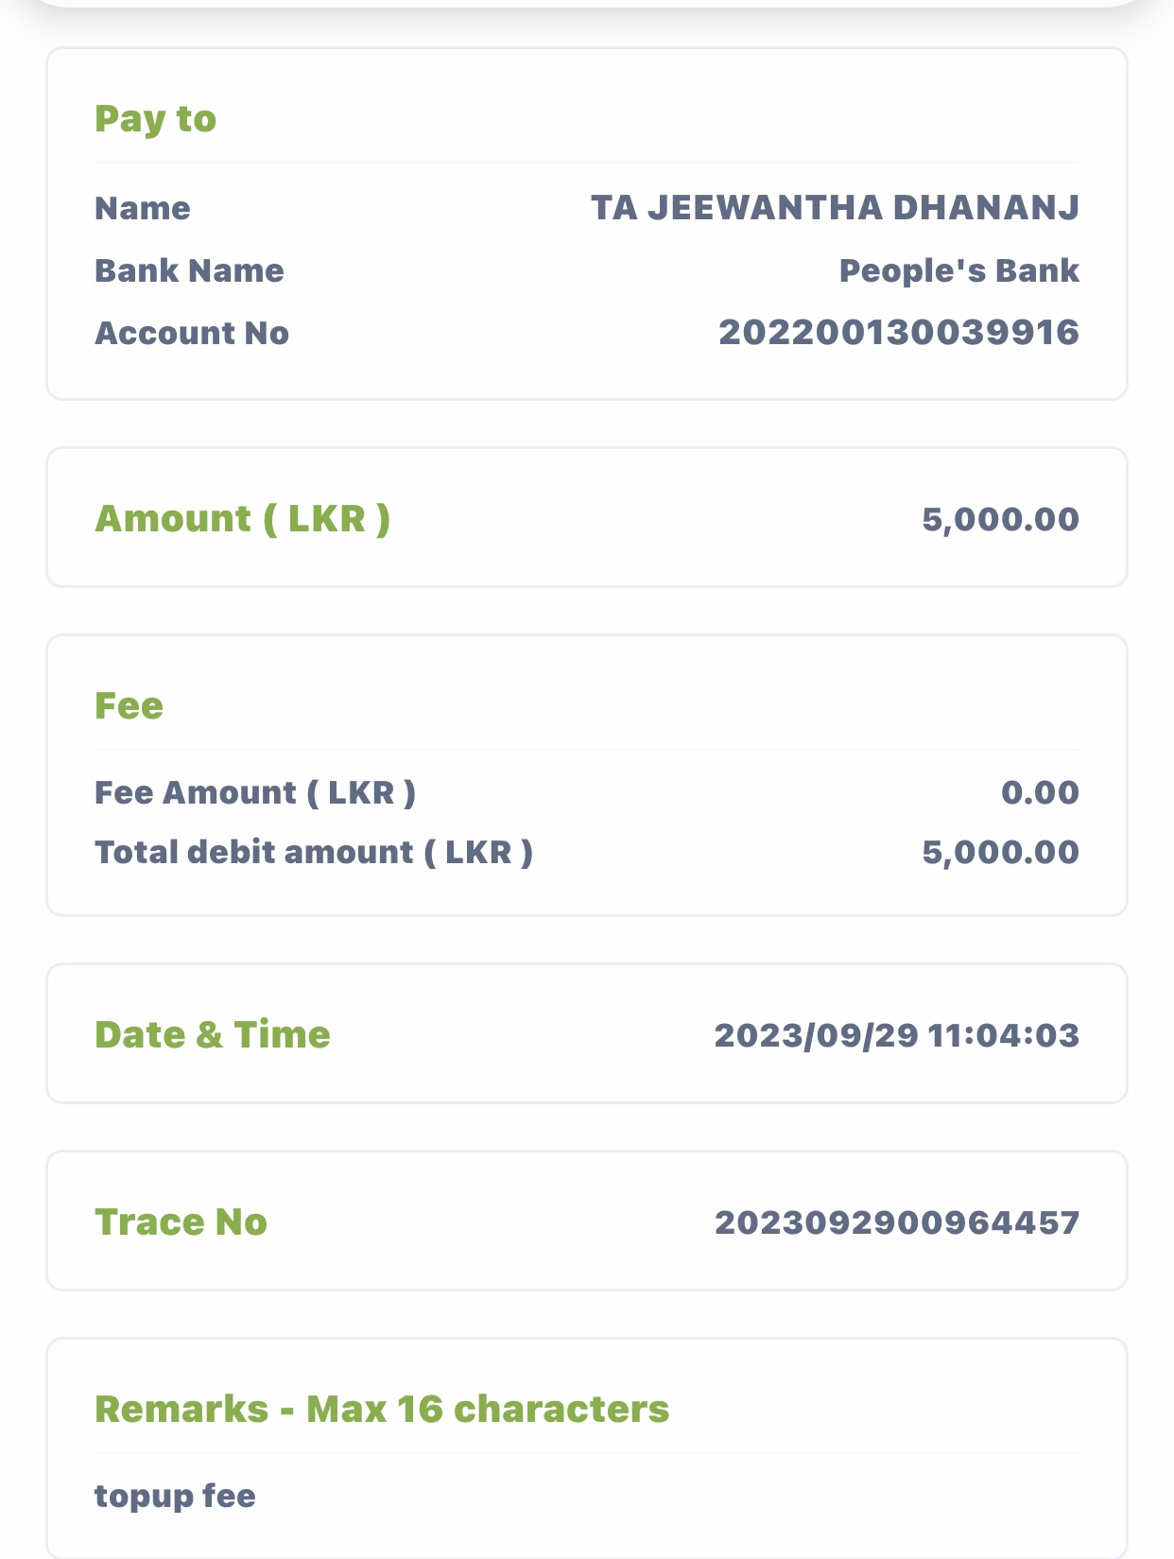Tap the "Trace No" heading
Viewport: 1174px width, 1559px height.
pos(181,1221)
